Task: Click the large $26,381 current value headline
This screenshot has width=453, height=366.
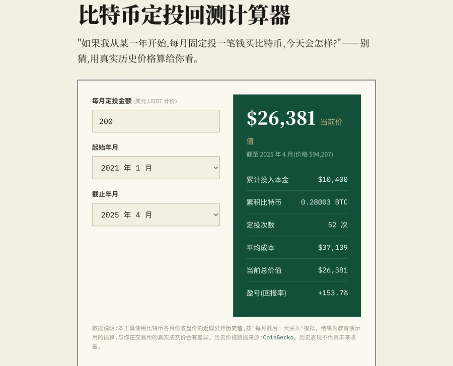Action: pos(281,118)
